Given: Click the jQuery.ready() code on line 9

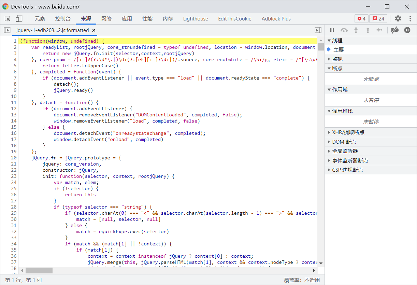Looking at the screenshot, I should click(73, 90).
